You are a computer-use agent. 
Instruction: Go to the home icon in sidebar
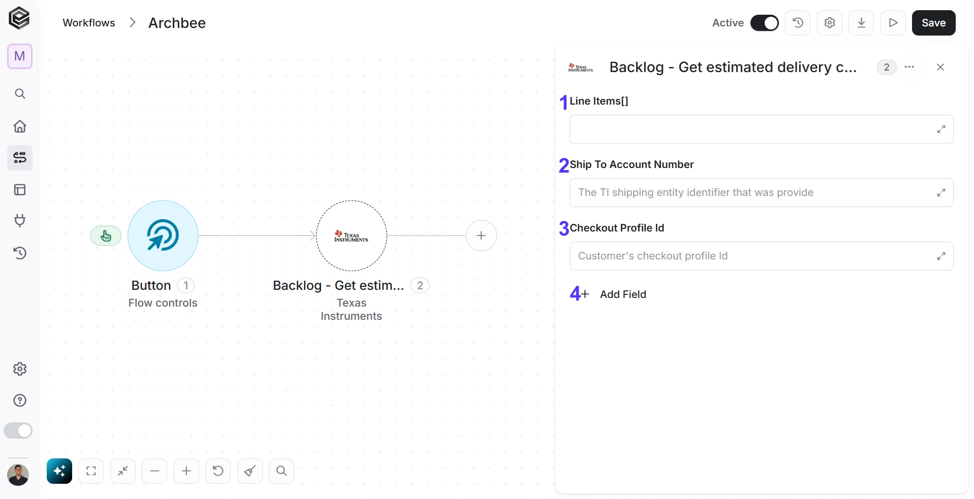(20, 126)
